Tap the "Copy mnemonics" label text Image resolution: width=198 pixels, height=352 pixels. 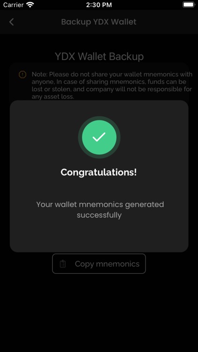pos(107,264)
